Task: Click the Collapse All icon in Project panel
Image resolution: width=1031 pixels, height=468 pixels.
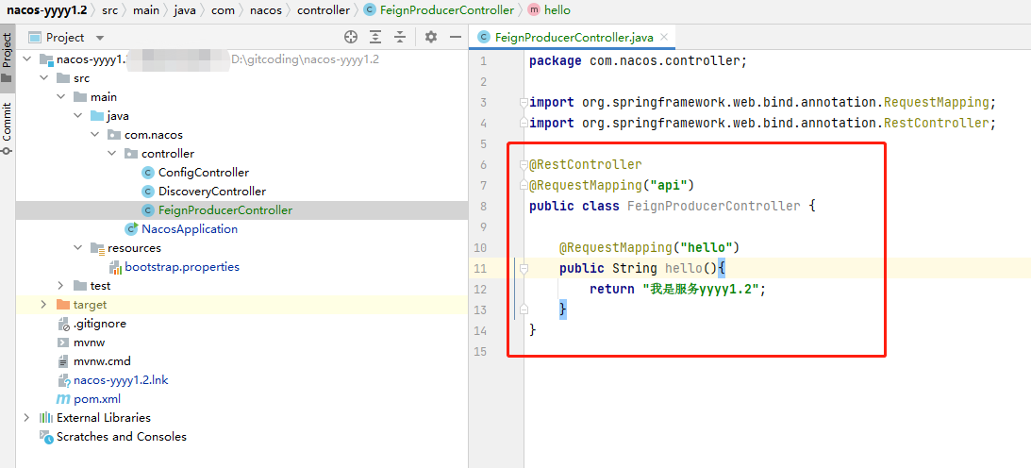Action: [x=400, y=38]
